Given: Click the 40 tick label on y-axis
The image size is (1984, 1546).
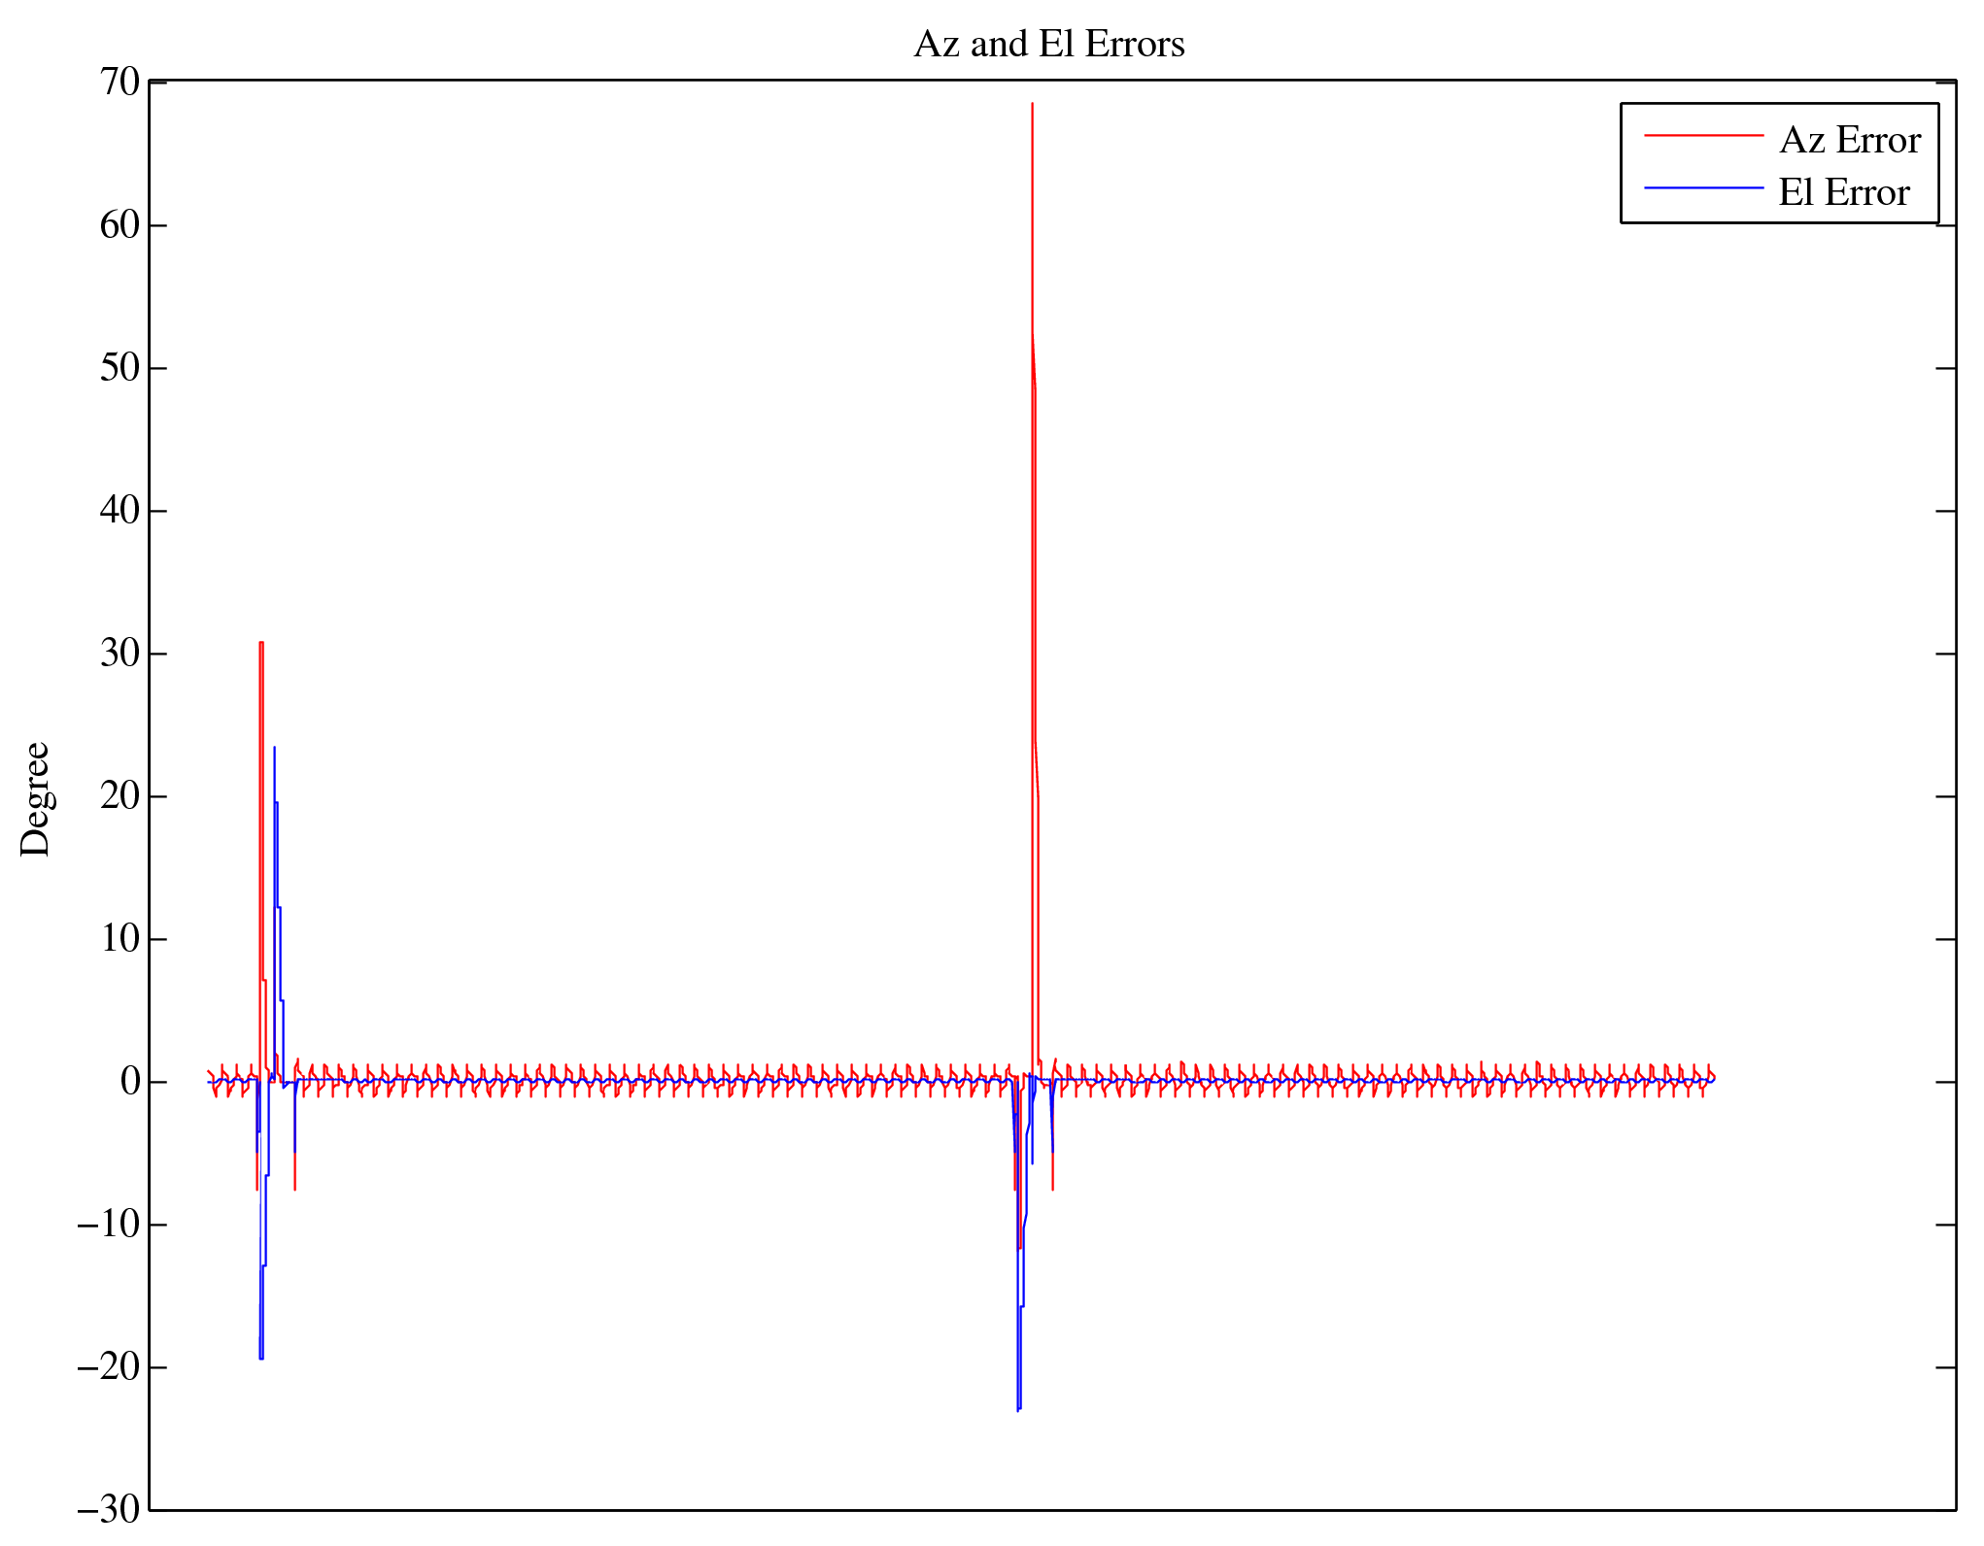Looking at the screenshot, I should 120,511.
